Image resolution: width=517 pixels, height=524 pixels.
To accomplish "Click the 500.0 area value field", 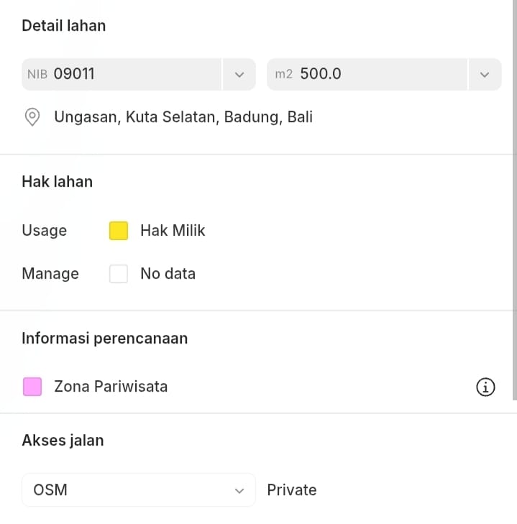I will (x=367, y=74).
